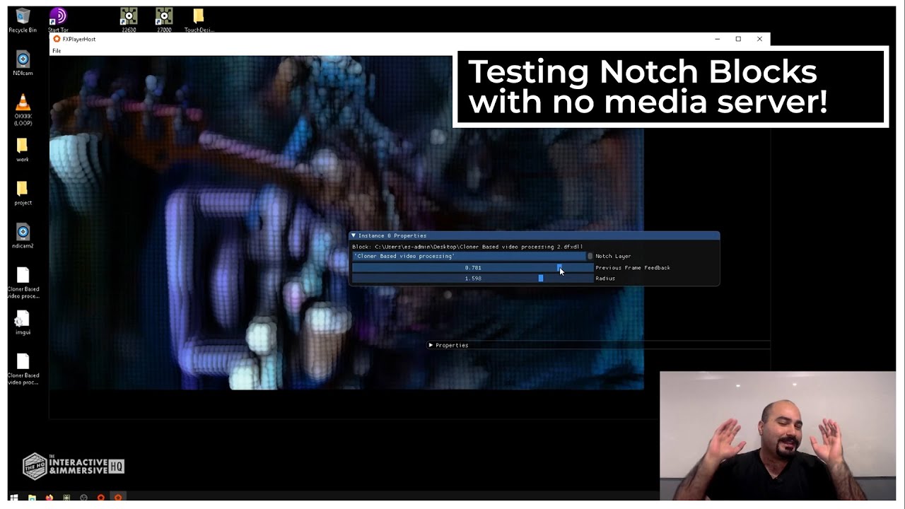
Task: Click the grey circular taskbar icon
Action: coord(83,498)
